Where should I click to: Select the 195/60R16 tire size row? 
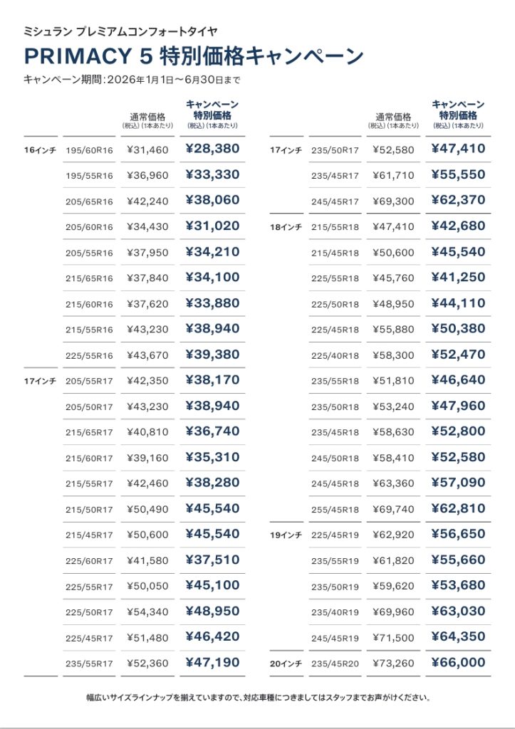click(x=135, y=150)
